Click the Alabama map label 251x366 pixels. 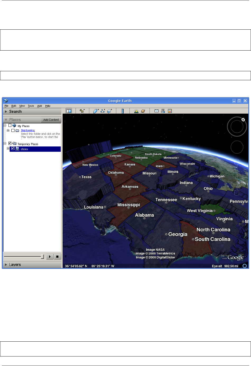[x=145, y=215]
